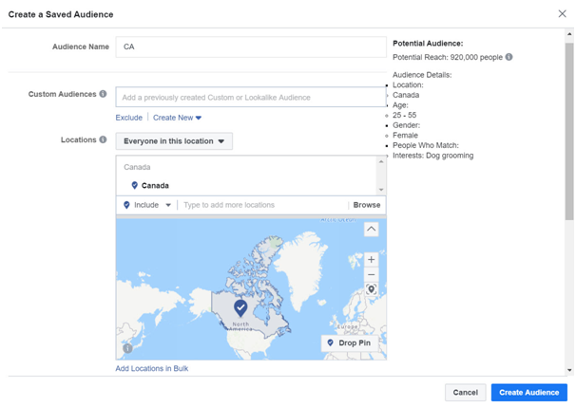Screen dimensions: 576x407
Task: Click the Potential Reach: 920,000 people text
Action: 448,57
